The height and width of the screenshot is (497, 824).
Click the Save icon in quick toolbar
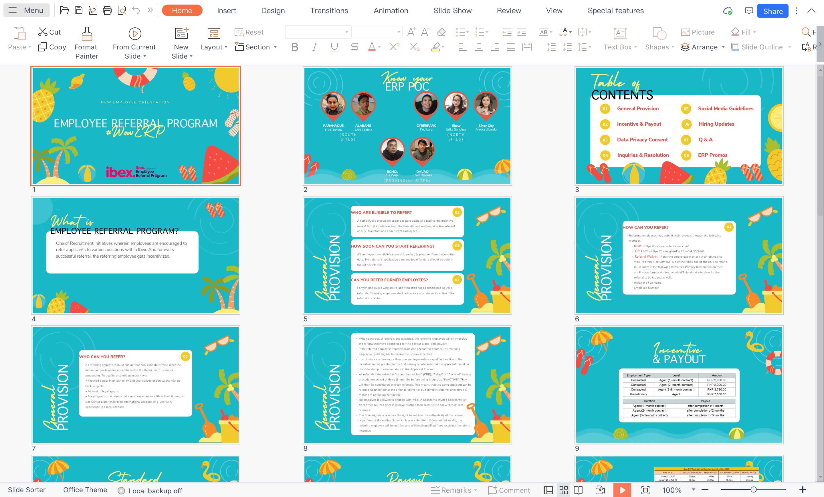(x=79, y=10)
